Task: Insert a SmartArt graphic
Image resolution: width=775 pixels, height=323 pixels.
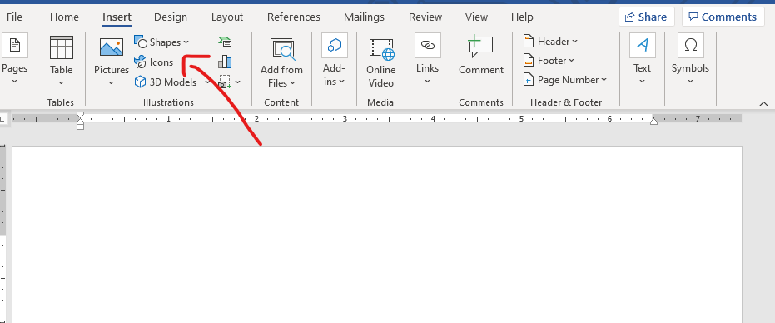Action: click(225, 42)
